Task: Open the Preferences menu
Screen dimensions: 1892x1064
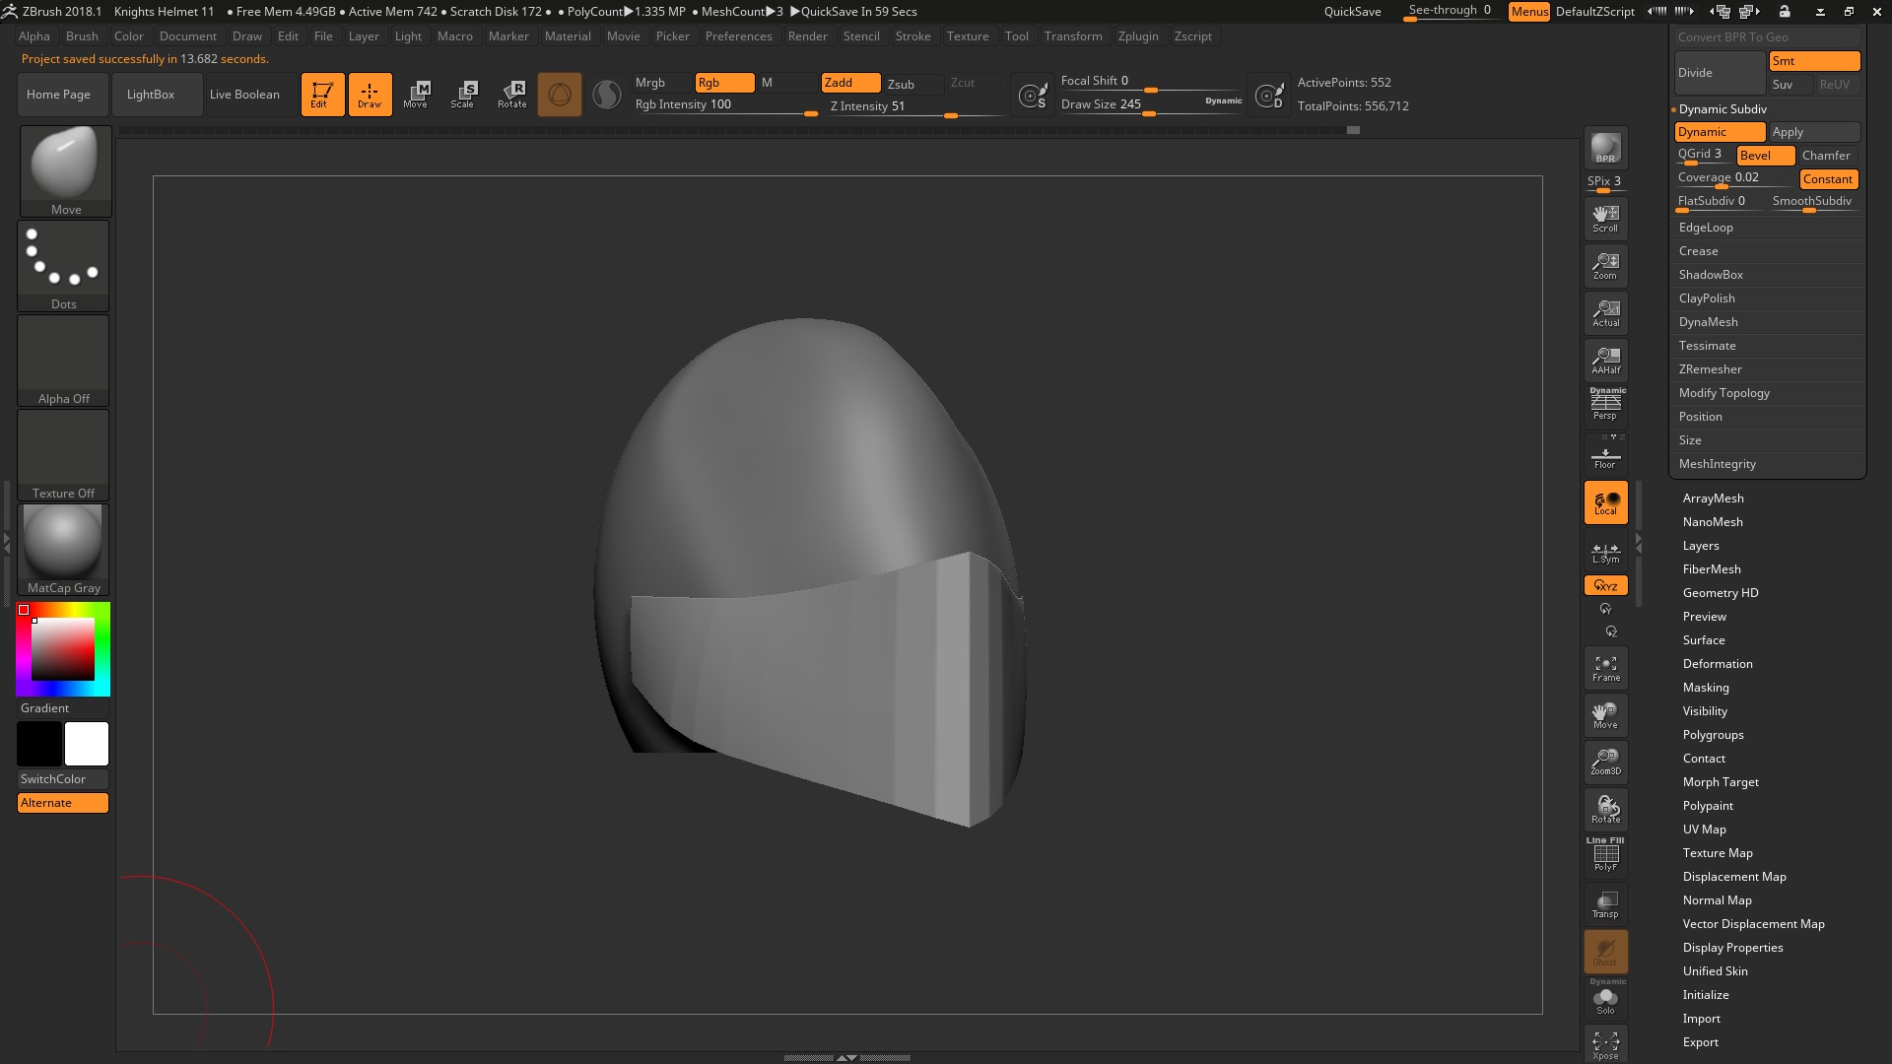Action: [x=738, y=36]
